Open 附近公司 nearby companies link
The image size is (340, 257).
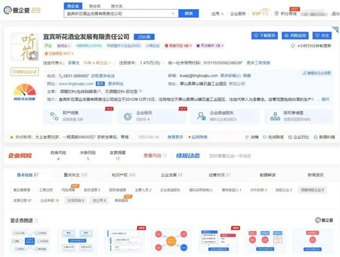click(x=237, y=84)
